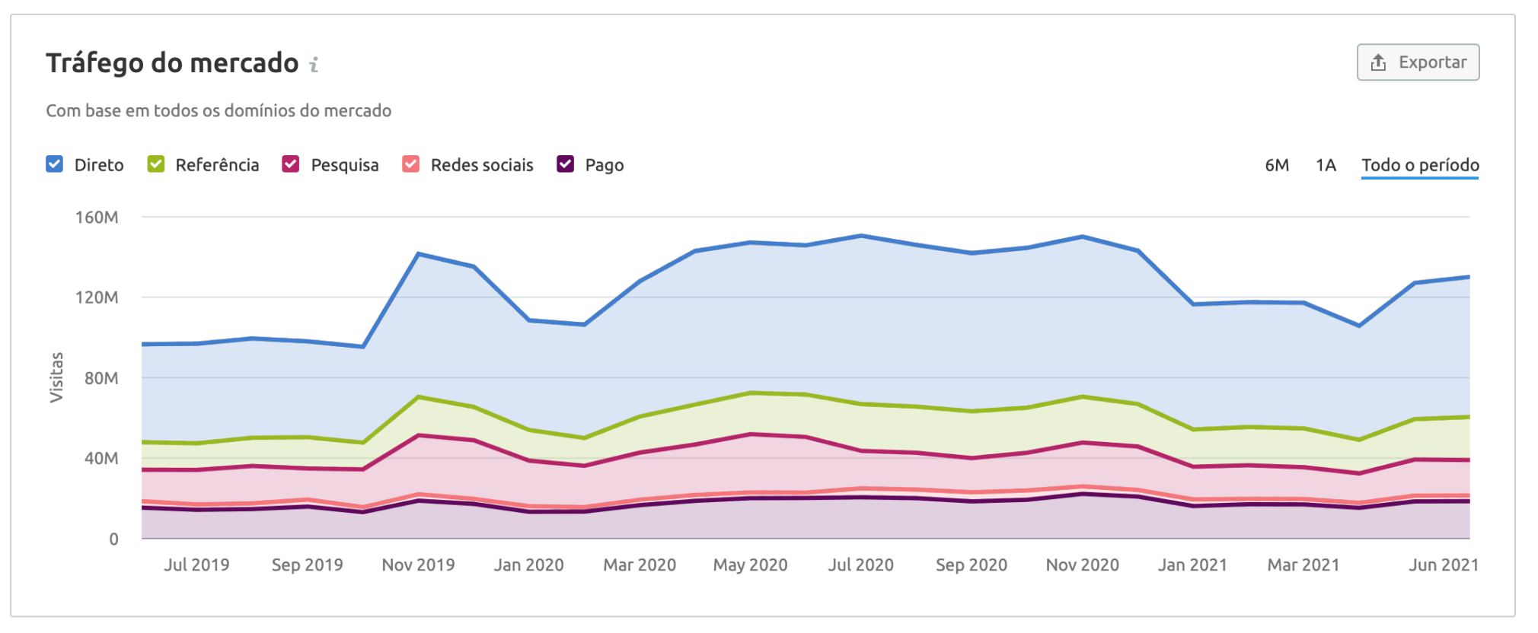Click the Redes sociais legend label
This screenshot has height=633, width=1538.
[482, 165]
